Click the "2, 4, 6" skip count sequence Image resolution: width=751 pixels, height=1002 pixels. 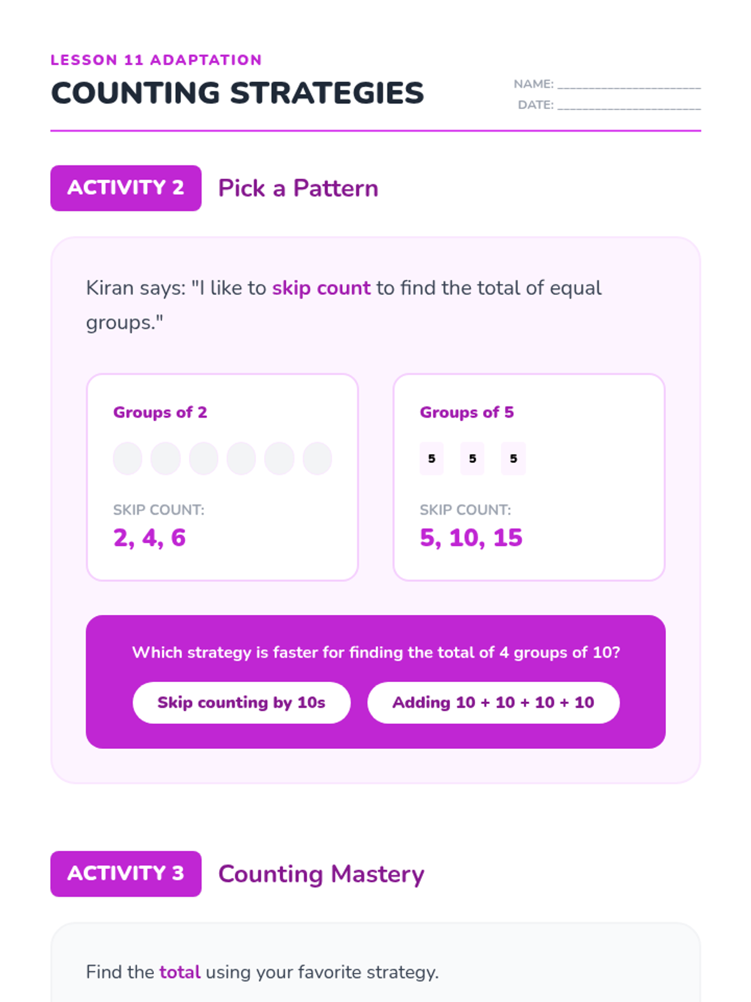[150, 538]
